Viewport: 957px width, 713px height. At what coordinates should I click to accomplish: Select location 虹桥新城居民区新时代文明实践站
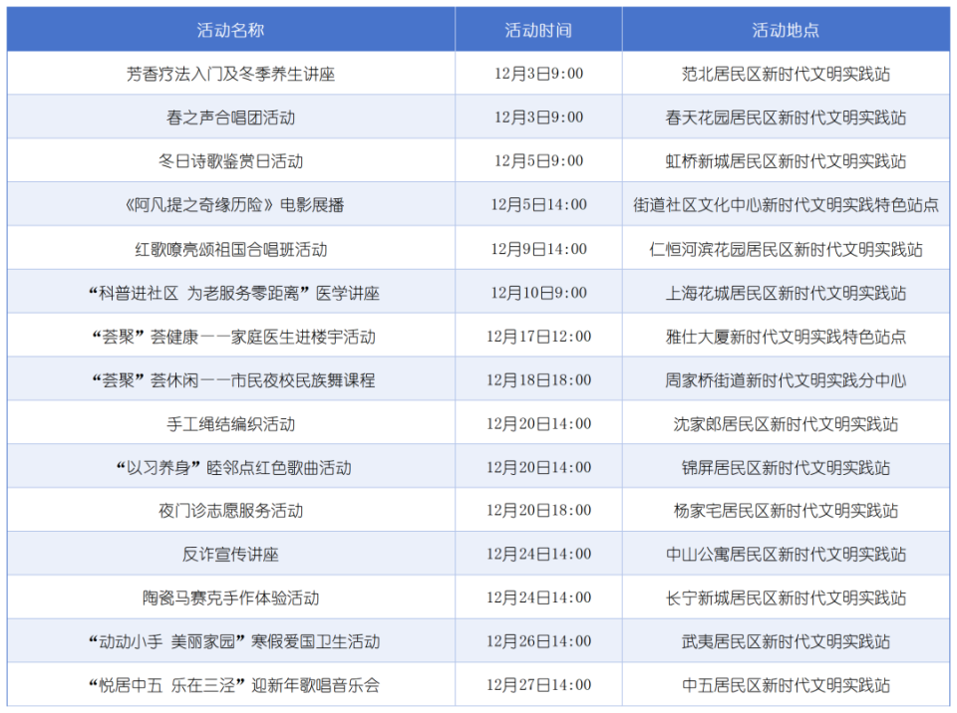[x=786, y=161]
